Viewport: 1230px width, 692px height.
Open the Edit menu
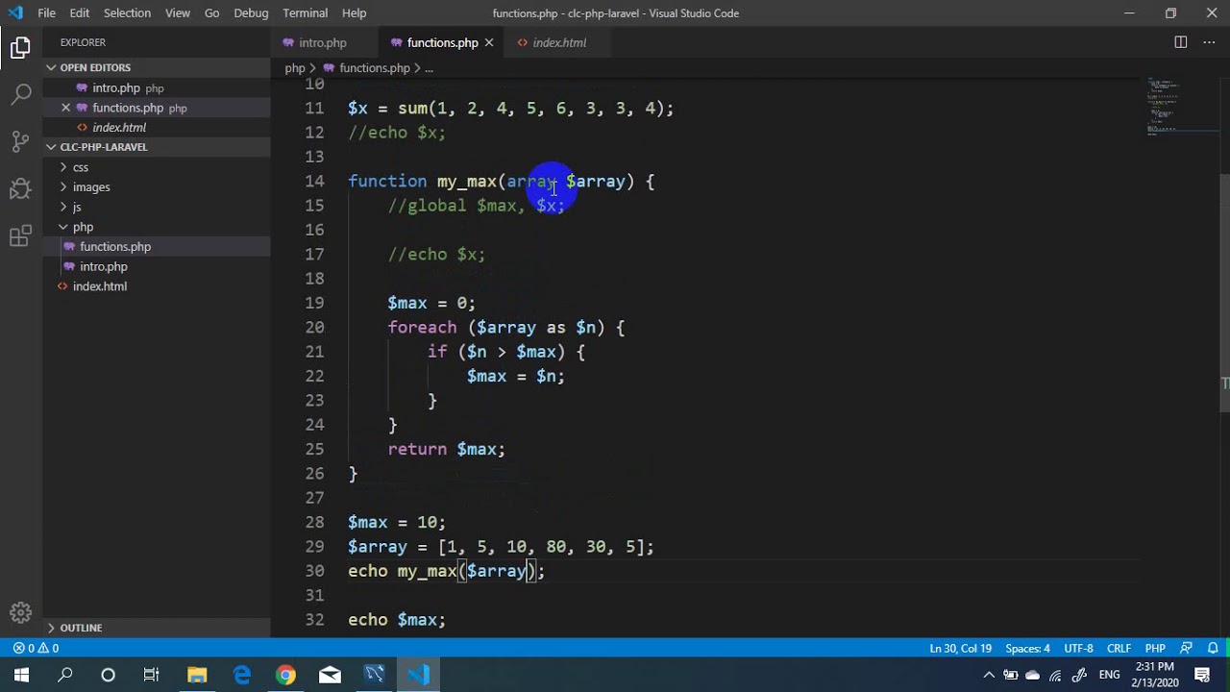pos(80,13)
